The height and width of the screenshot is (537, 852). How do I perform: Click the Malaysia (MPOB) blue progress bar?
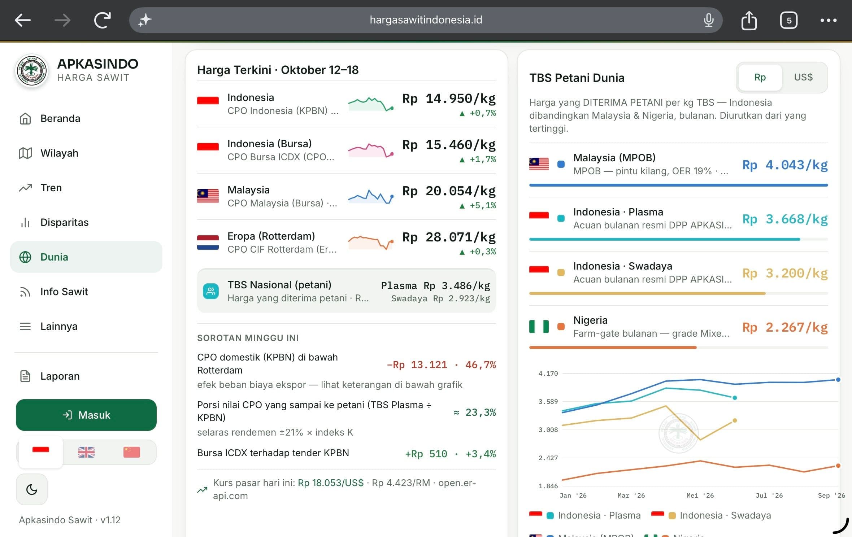point(678,185)
